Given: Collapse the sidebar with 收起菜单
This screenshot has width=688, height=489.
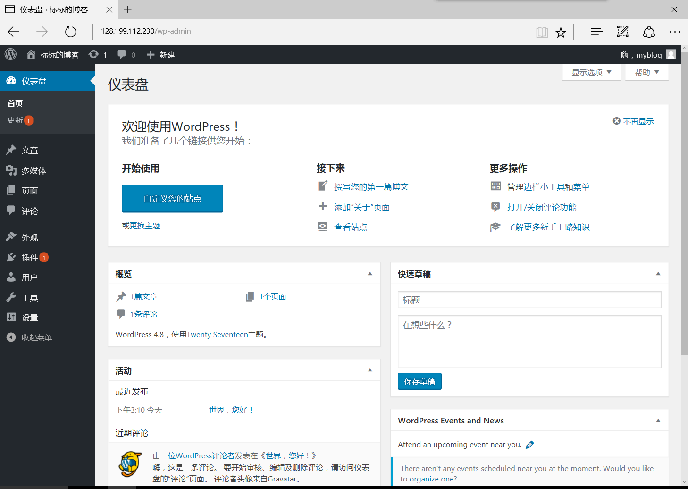Looking at the screenshot, I should pos(47,337).
